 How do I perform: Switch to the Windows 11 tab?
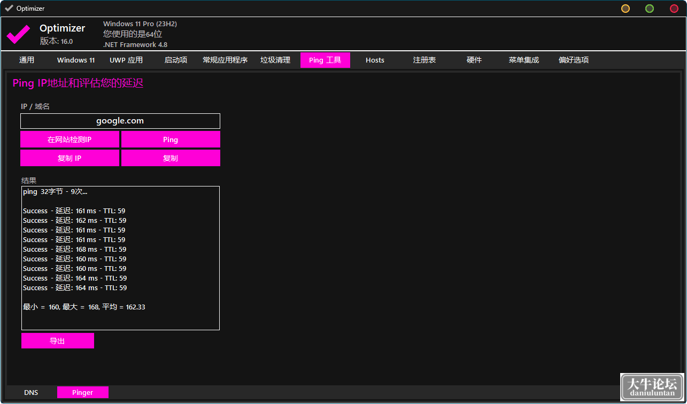[x=76, y=60]
